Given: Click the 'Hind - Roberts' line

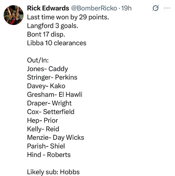Looking at the screenshot, I should (x=49, y=155).
